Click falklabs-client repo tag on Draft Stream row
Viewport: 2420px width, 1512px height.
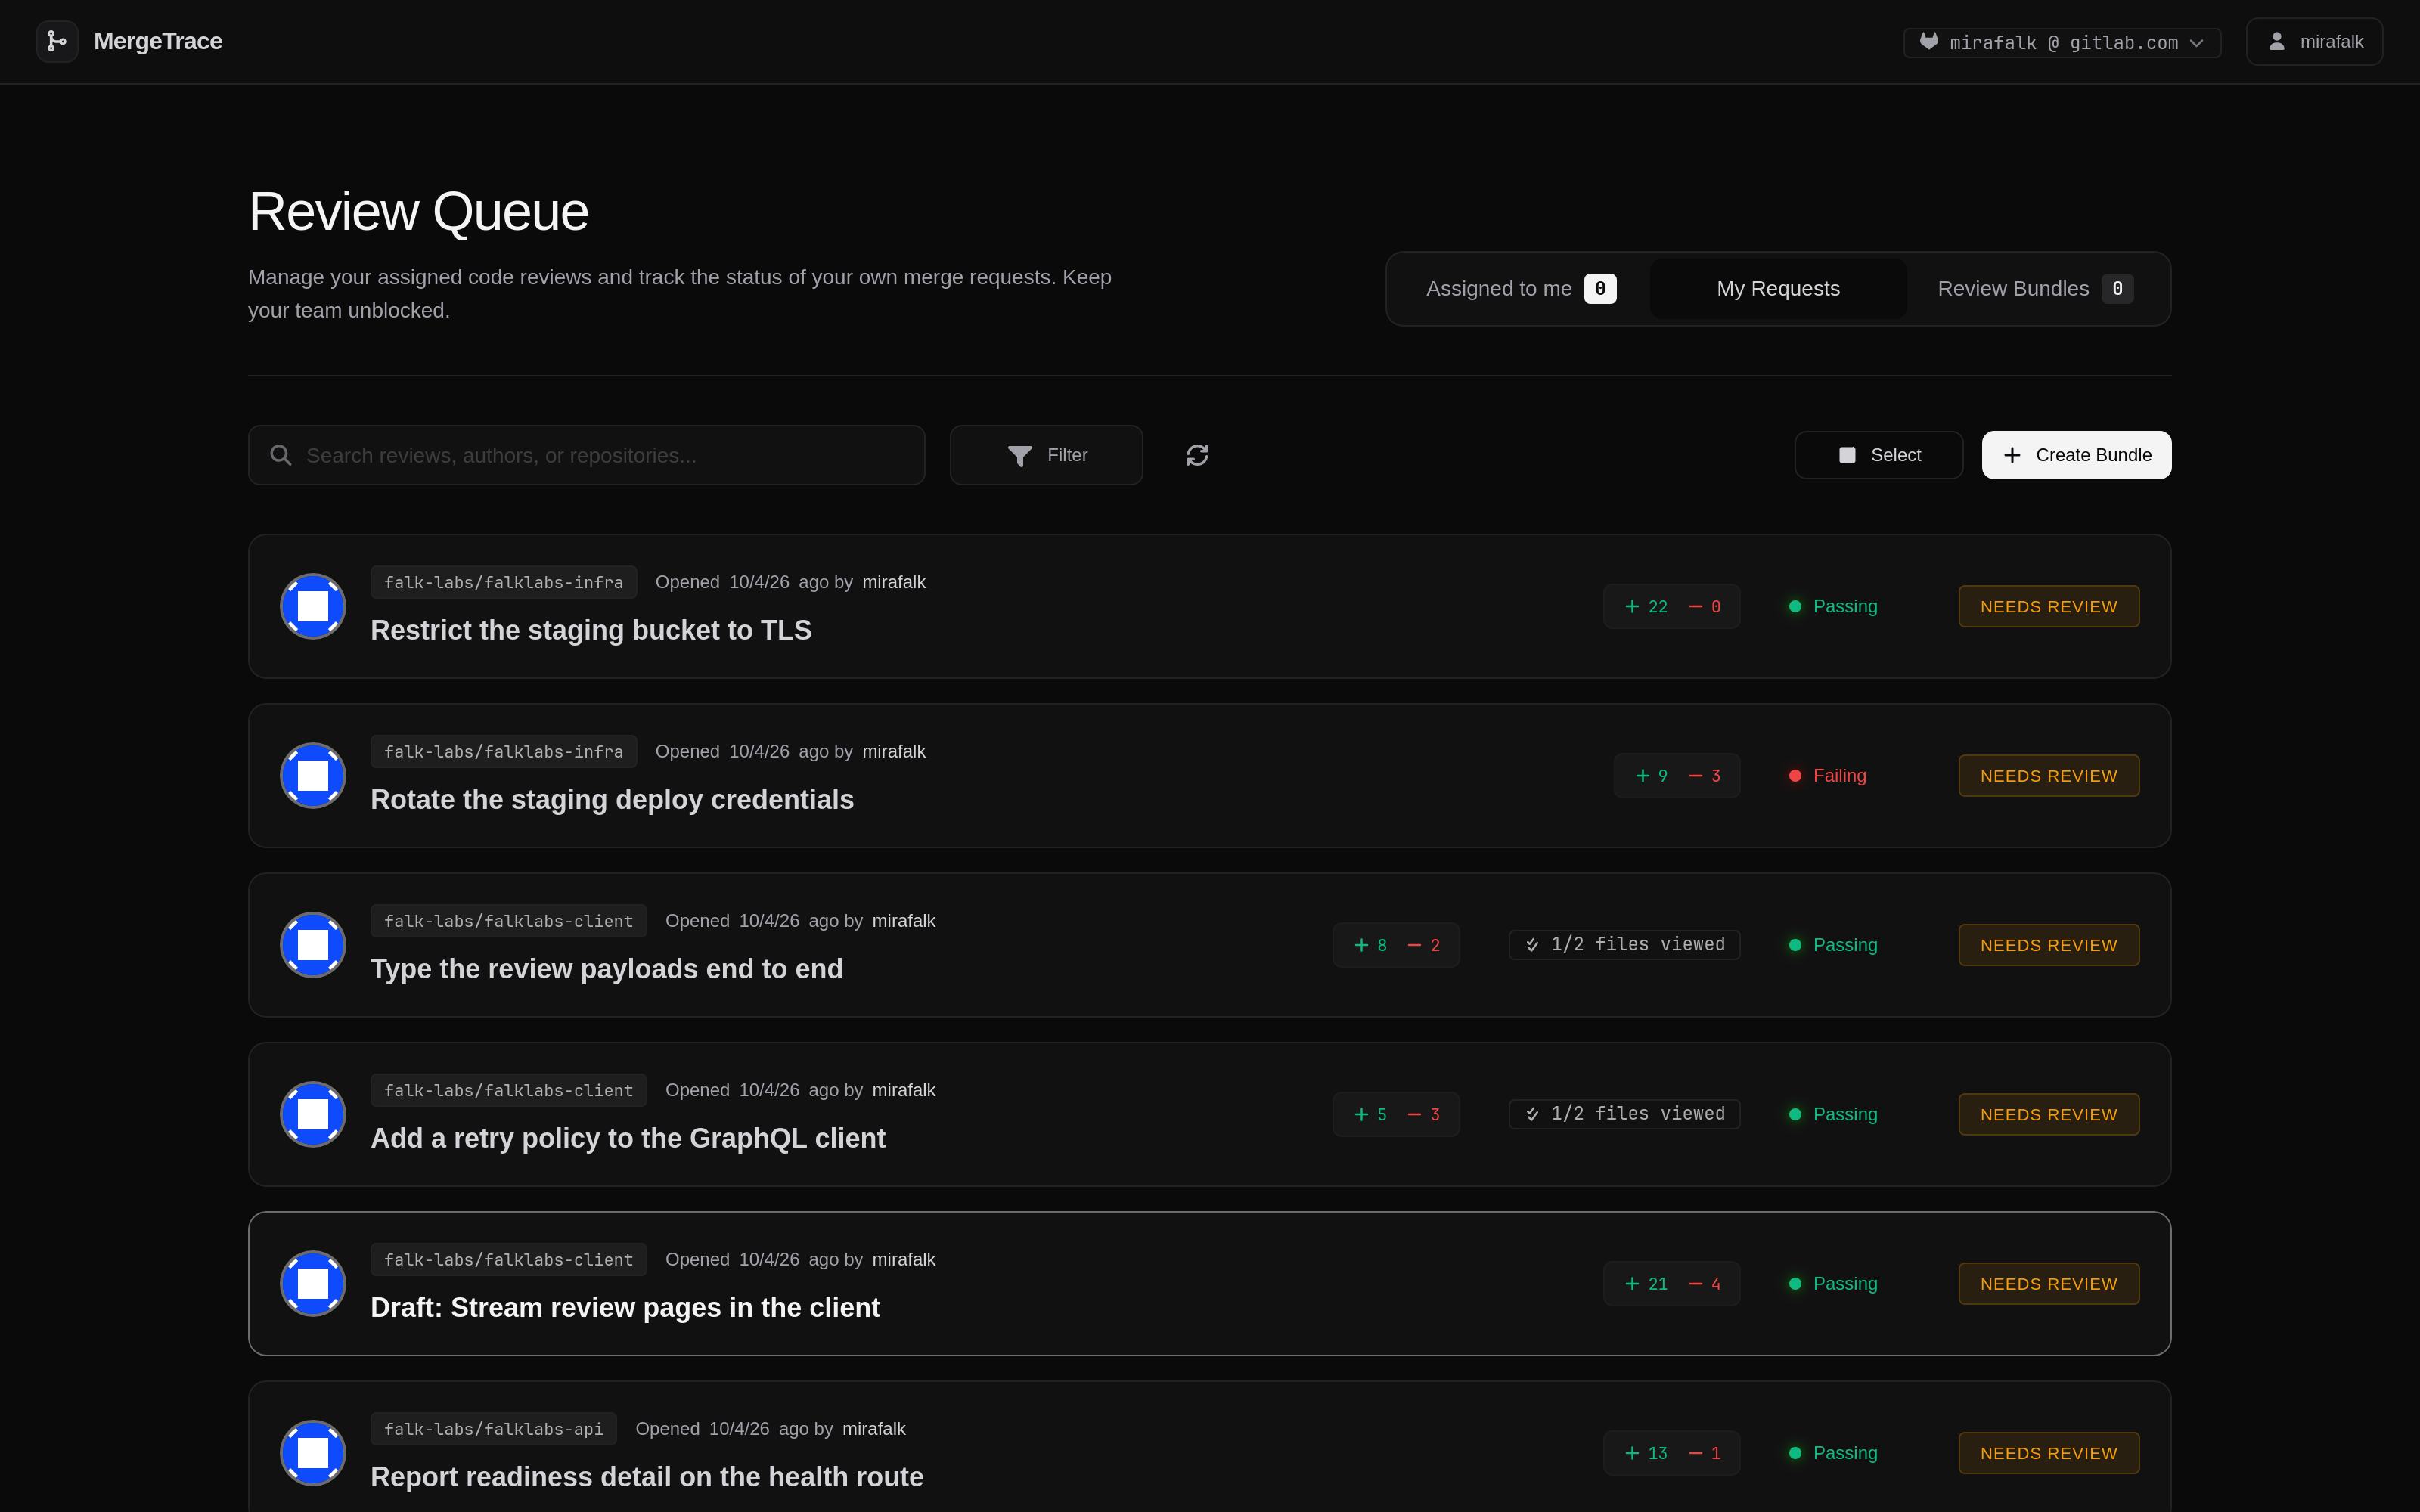508,1259
